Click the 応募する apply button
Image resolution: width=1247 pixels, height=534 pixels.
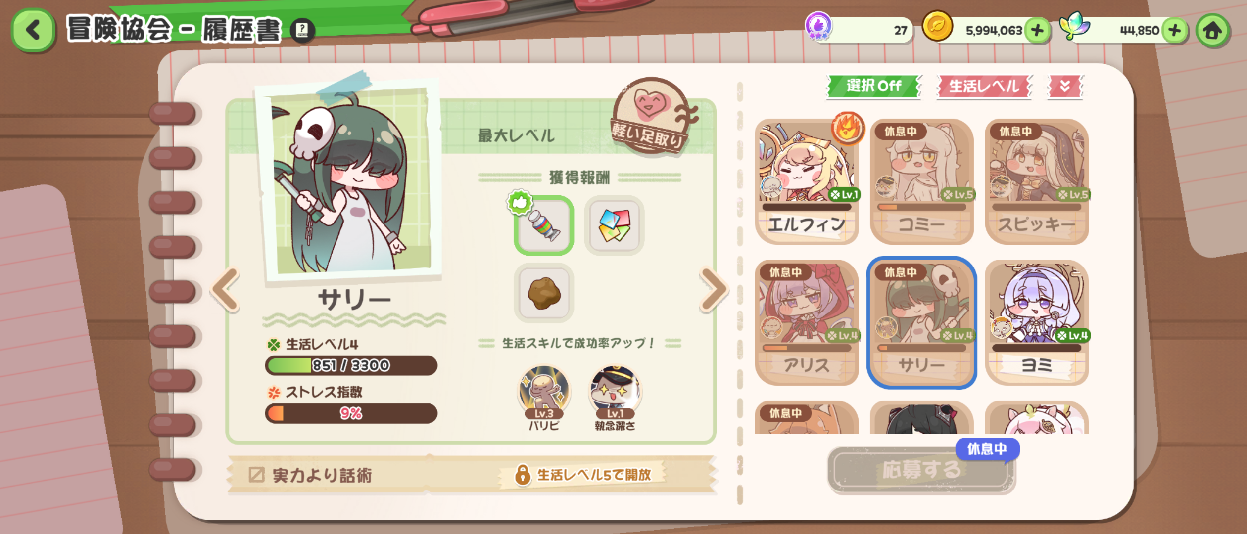(x=921, y=470)
